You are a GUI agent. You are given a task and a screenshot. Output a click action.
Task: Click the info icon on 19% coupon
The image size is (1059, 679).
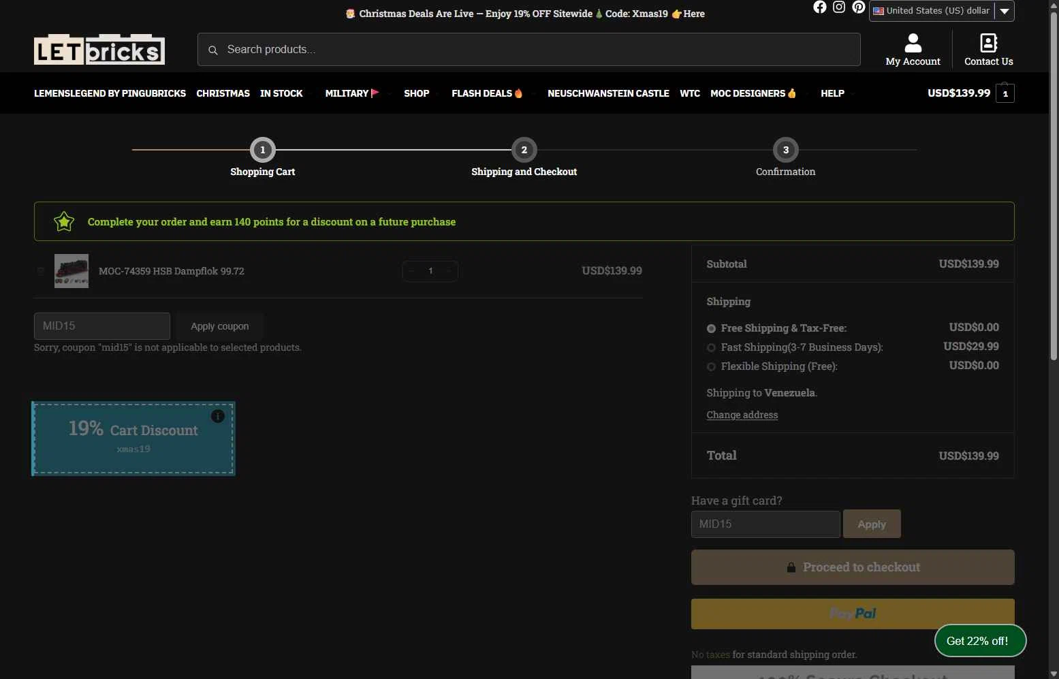[218, 416]
